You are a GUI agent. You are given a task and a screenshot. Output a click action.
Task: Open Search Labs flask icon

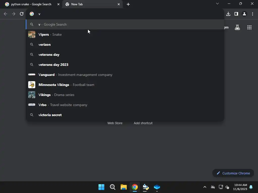point(237,27)
